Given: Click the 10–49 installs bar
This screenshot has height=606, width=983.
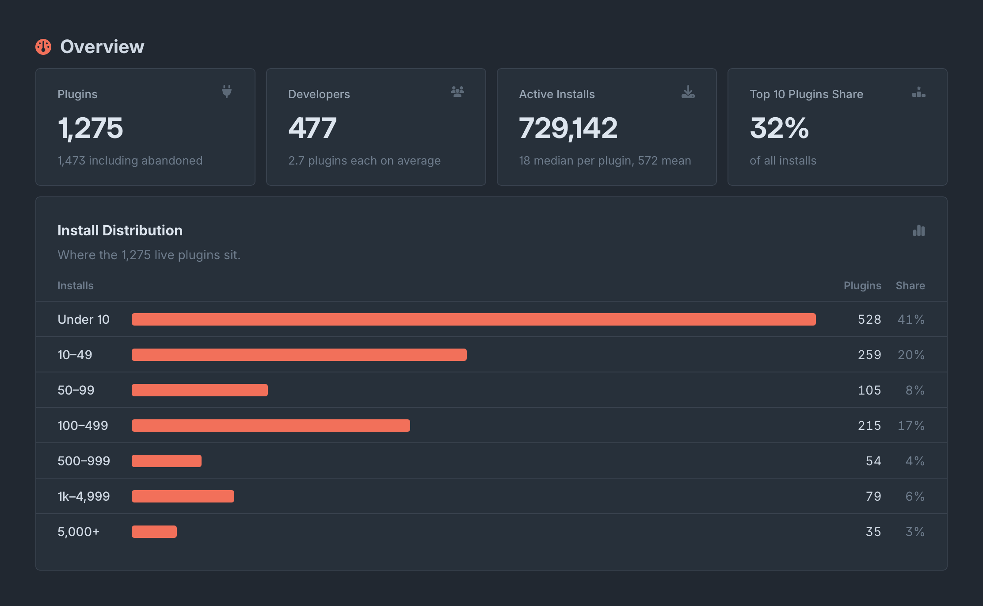Looking at the screenshot, I should click(x=299, y=355).
